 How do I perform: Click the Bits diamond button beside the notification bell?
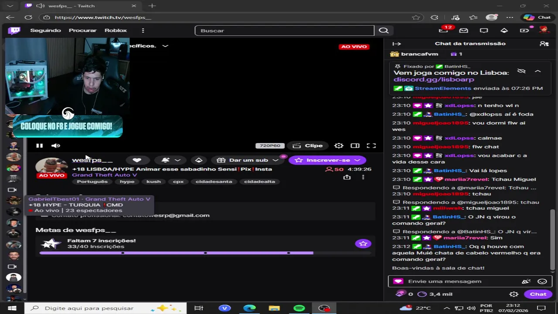tap(199, 160)
